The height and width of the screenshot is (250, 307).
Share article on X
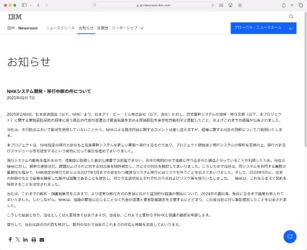click(18, 240)
